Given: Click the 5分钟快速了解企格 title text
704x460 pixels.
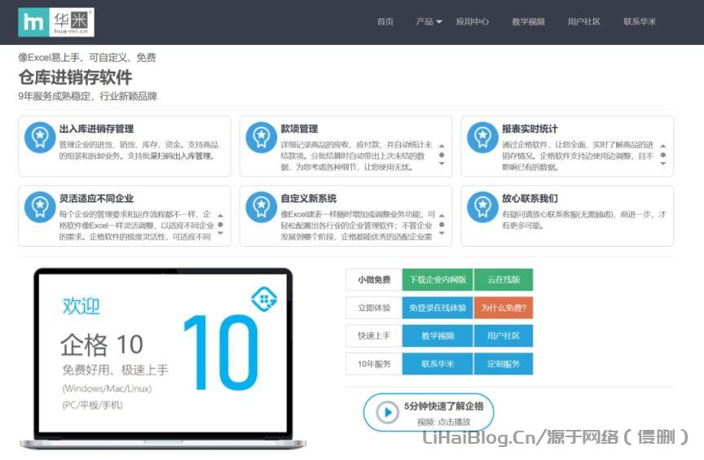Looking at the screenshot, I should (x=443, y=406).
